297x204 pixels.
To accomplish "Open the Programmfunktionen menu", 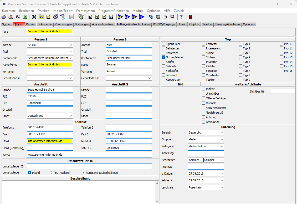I will pos(114,11).
